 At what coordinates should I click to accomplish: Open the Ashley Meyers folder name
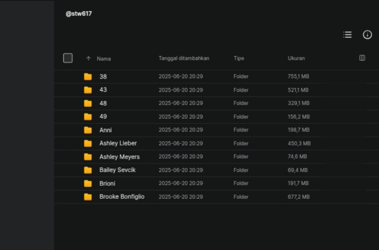pyautogui.click(x=119, y=157)
